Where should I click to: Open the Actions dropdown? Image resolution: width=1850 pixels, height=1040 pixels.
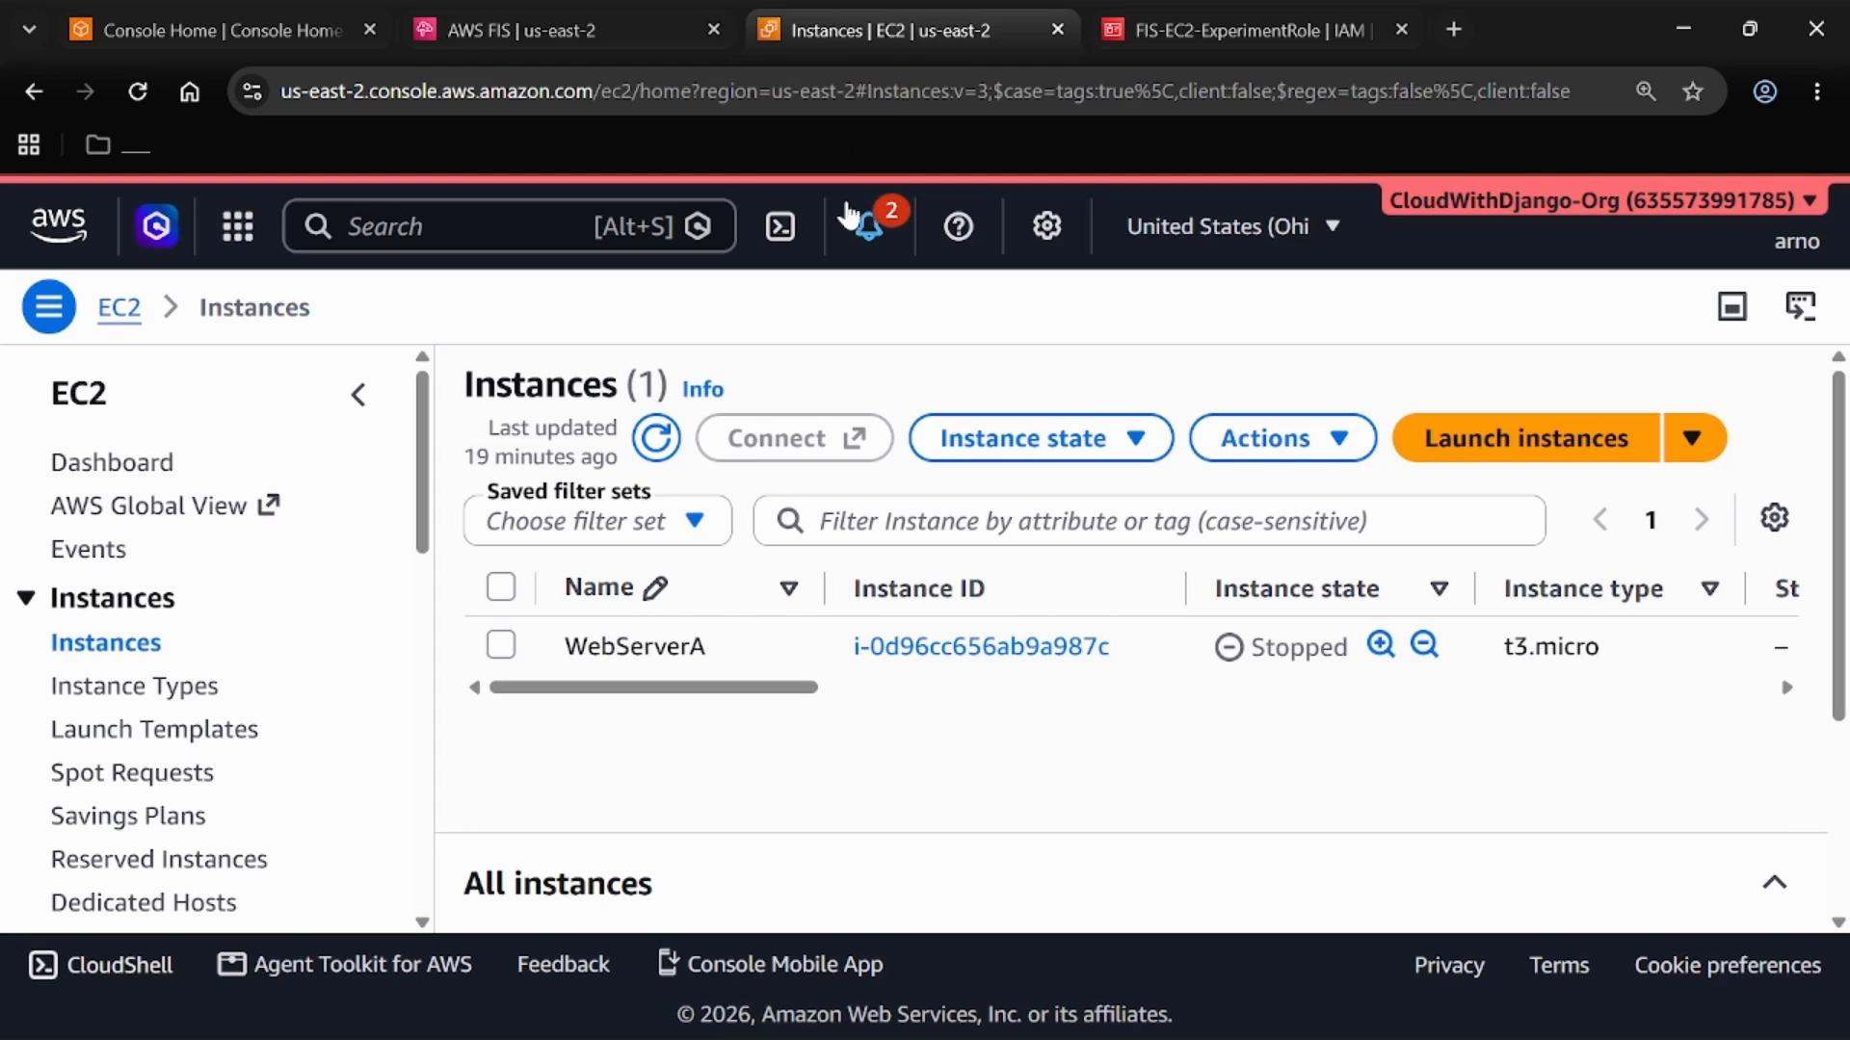point(1282,438)
